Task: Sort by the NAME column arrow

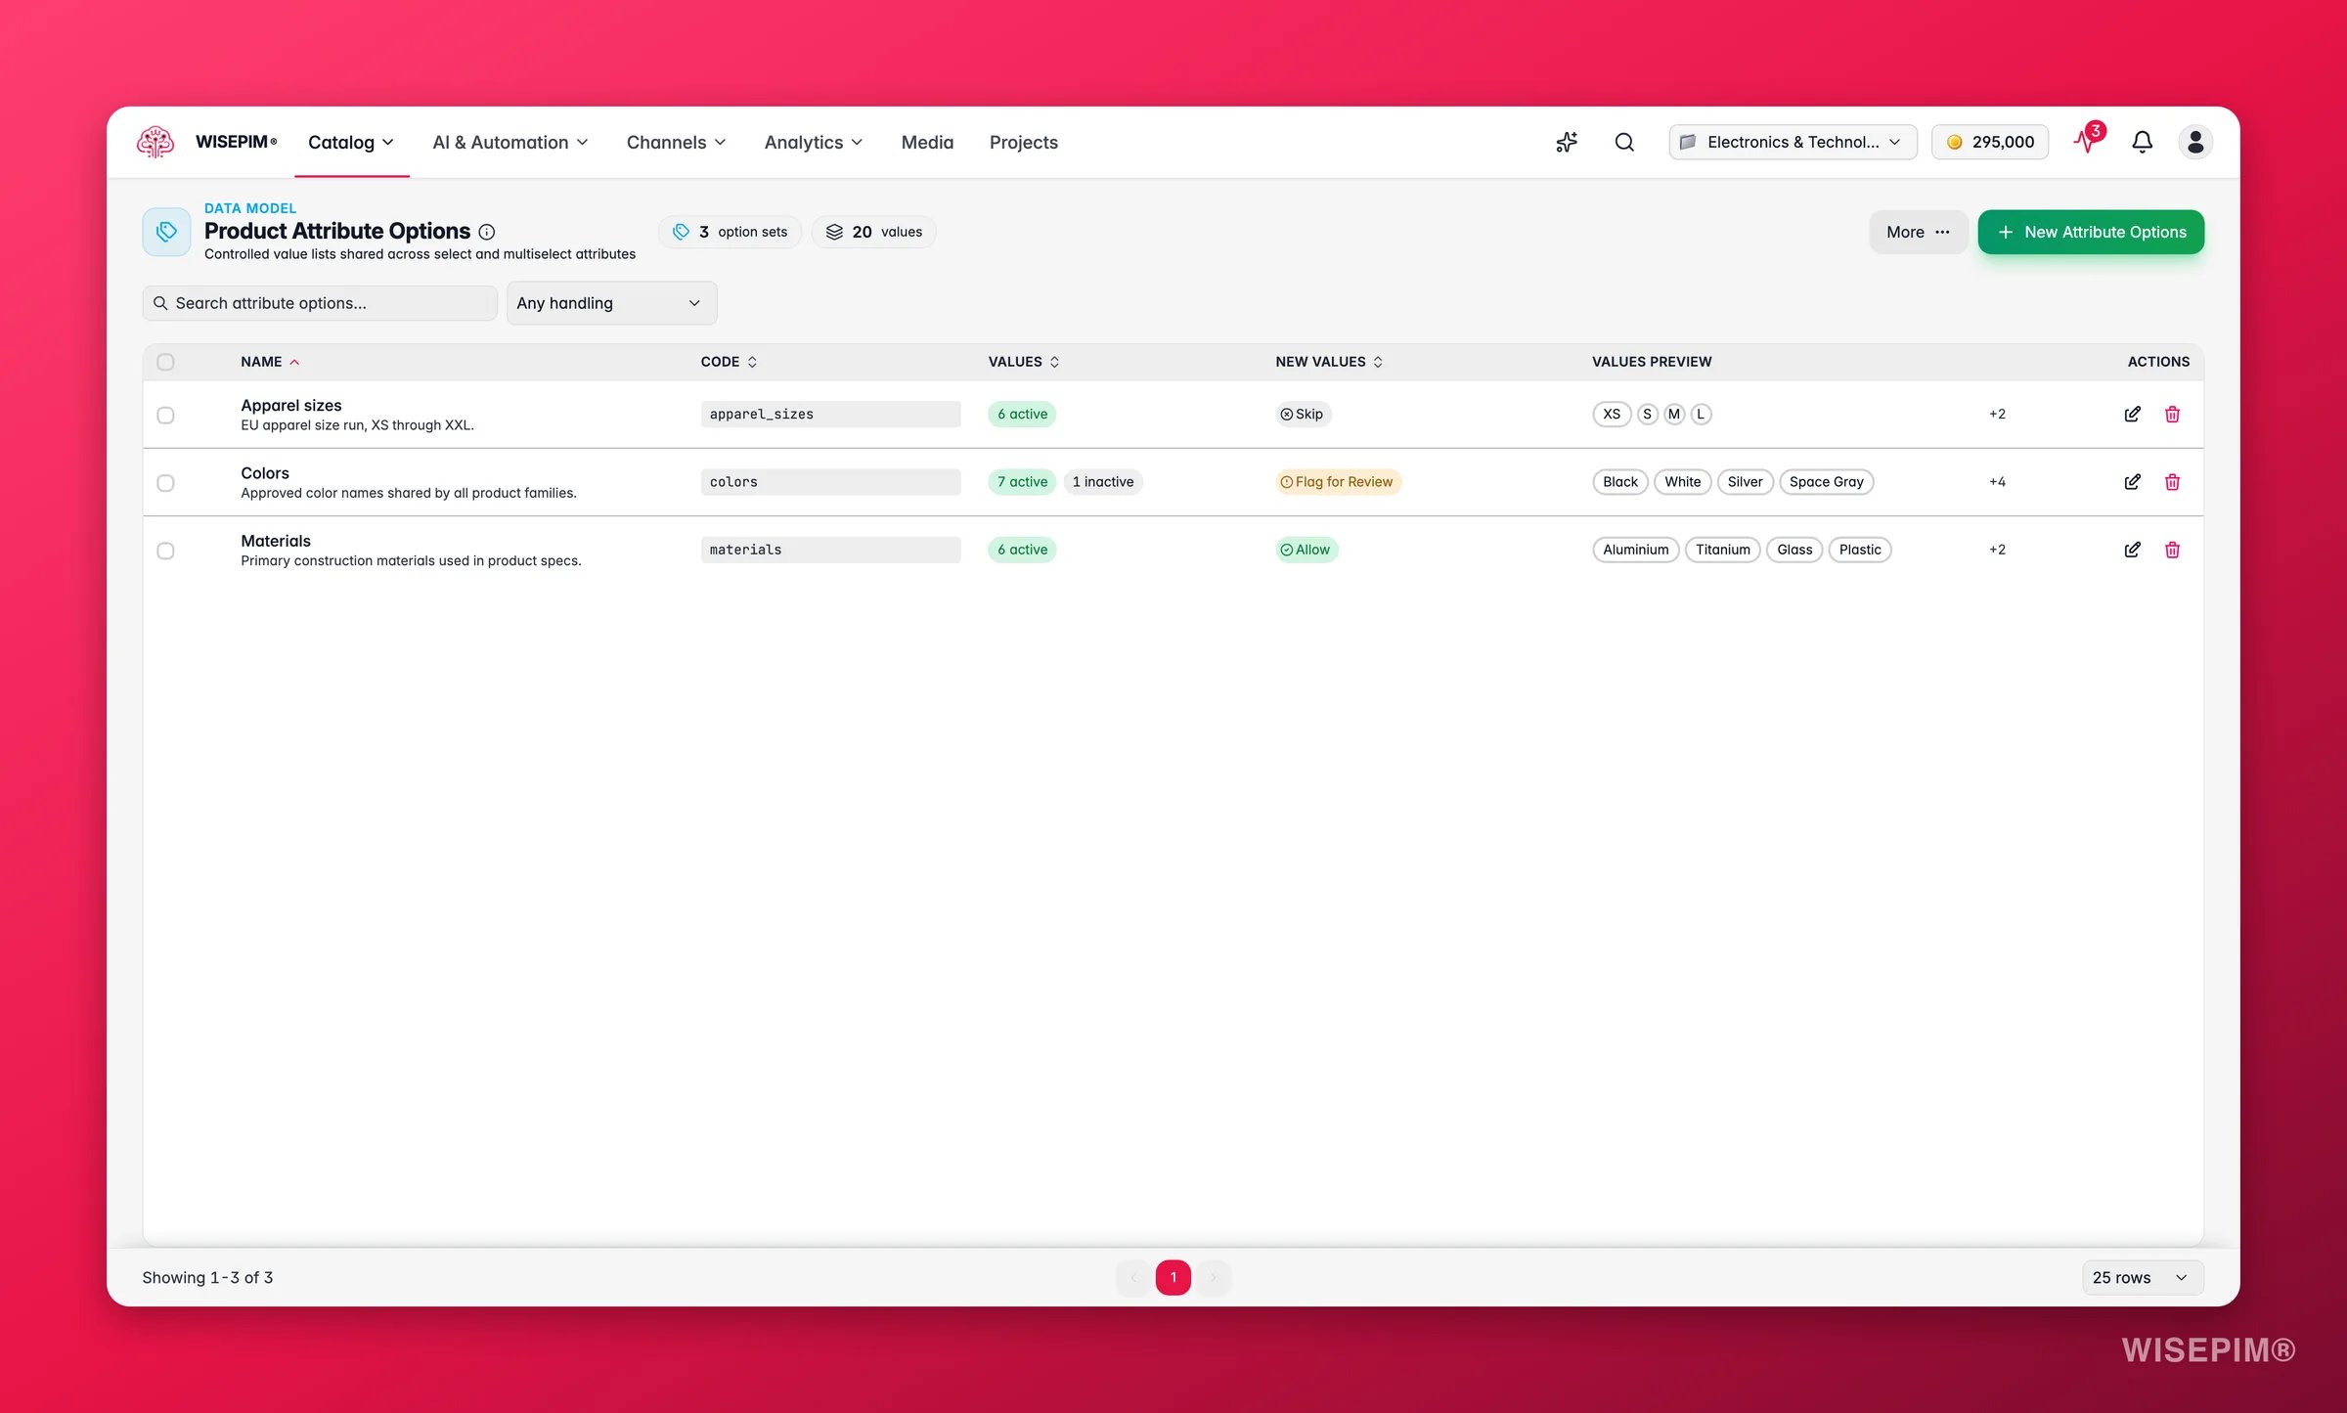Action: 294,362
